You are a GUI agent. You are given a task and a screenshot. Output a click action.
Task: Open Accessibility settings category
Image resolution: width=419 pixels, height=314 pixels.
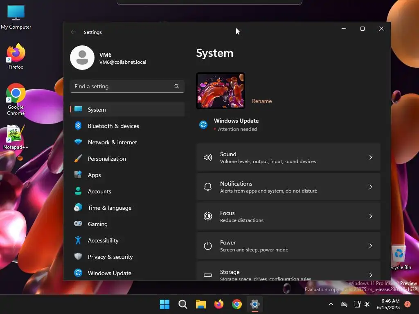[x=127, y=240]
